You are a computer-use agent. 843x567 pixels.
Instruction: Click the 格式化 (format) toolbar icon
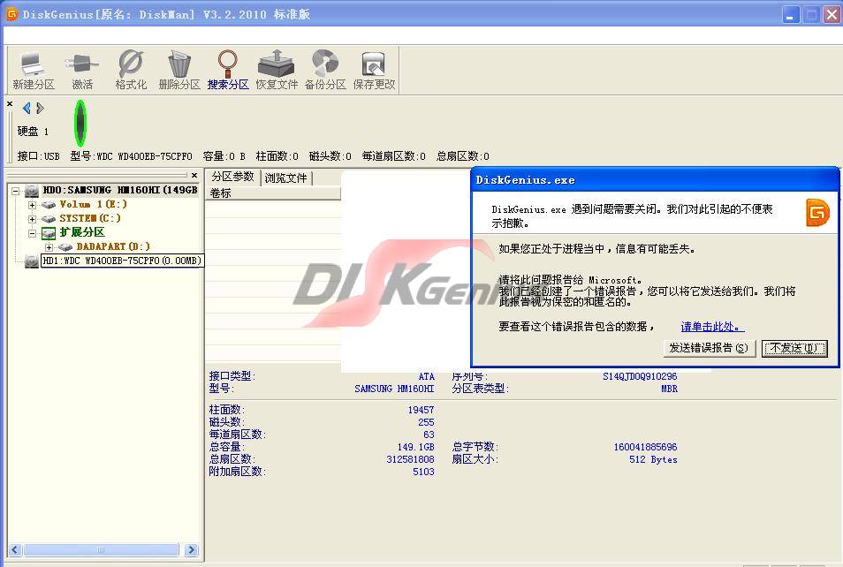131,71
